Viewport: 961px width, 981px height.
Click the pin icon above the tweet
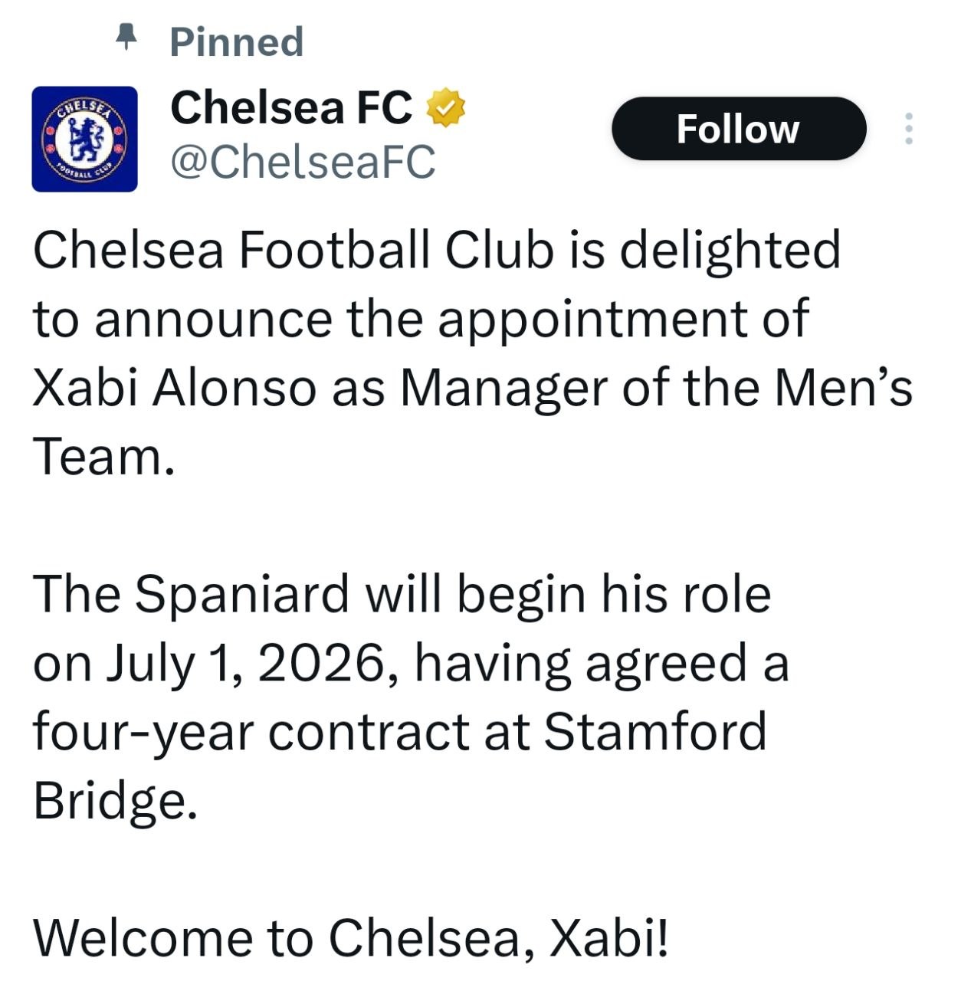[126, 36]
